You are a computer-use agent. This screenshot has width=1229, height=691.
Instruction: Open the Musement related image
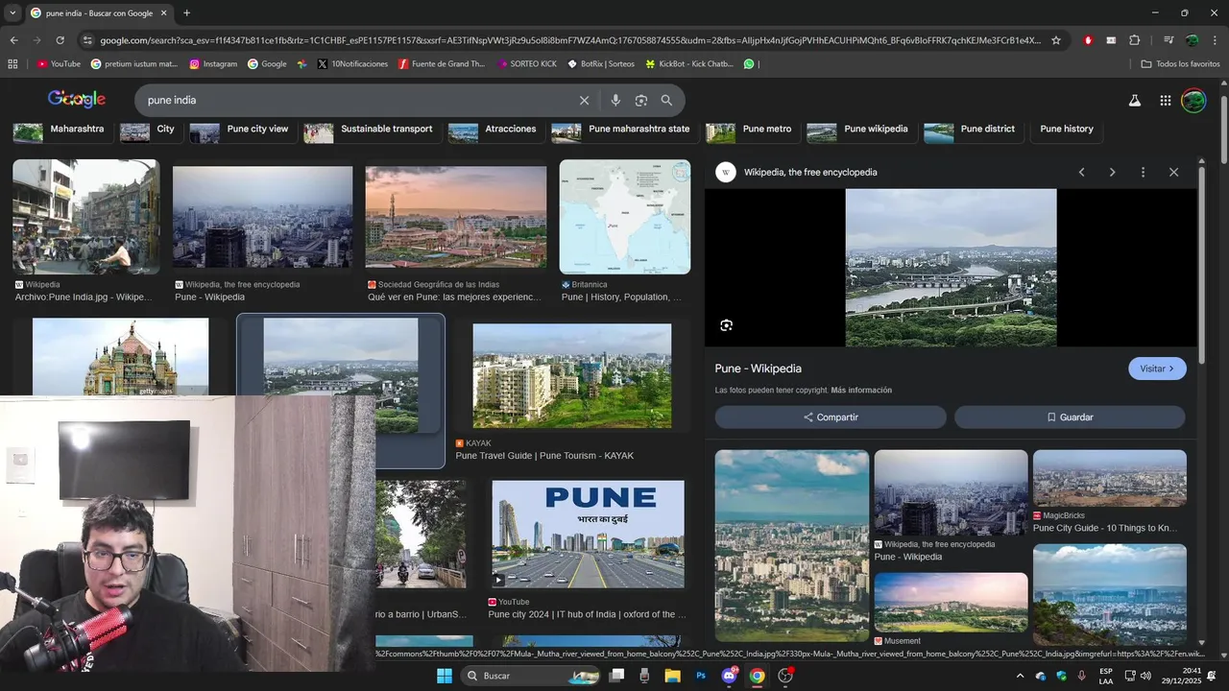(x=951, y=602)
